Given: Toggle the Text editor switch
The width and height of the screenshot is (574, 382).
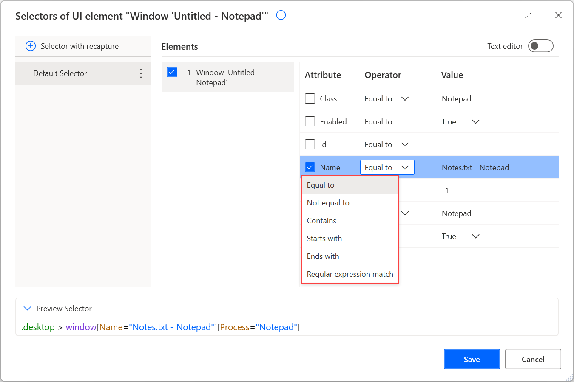Looking at the screenshot, I should pos(540,46).
